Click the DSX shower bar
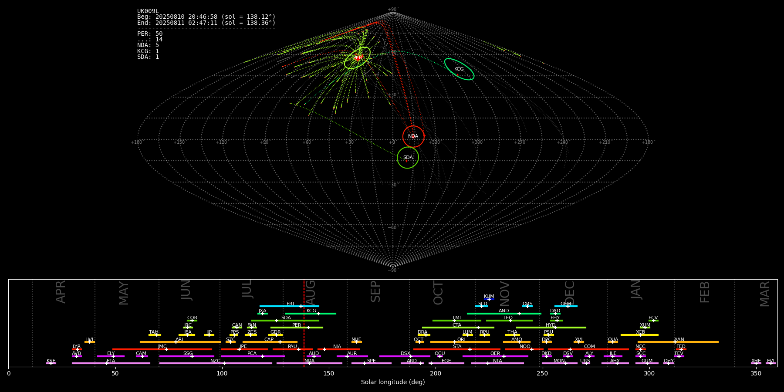Screen dimensions: 784x392 405,356
